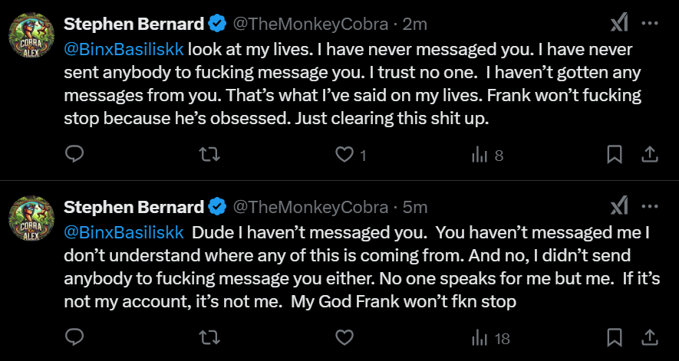Reply to the 5m-old tweet
The width and height of the screenshot is (679, 361).
pos(74,337)
